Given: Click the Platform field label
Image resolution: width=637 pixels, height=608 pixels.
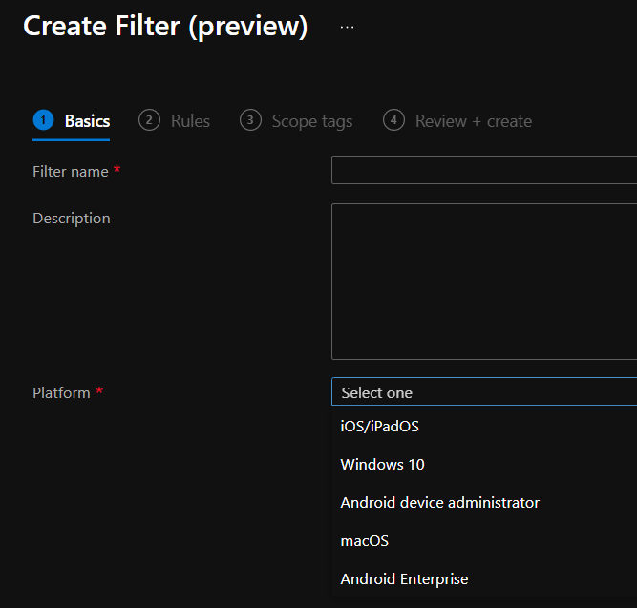Looking at the screenshot, I should pos(61,393).
